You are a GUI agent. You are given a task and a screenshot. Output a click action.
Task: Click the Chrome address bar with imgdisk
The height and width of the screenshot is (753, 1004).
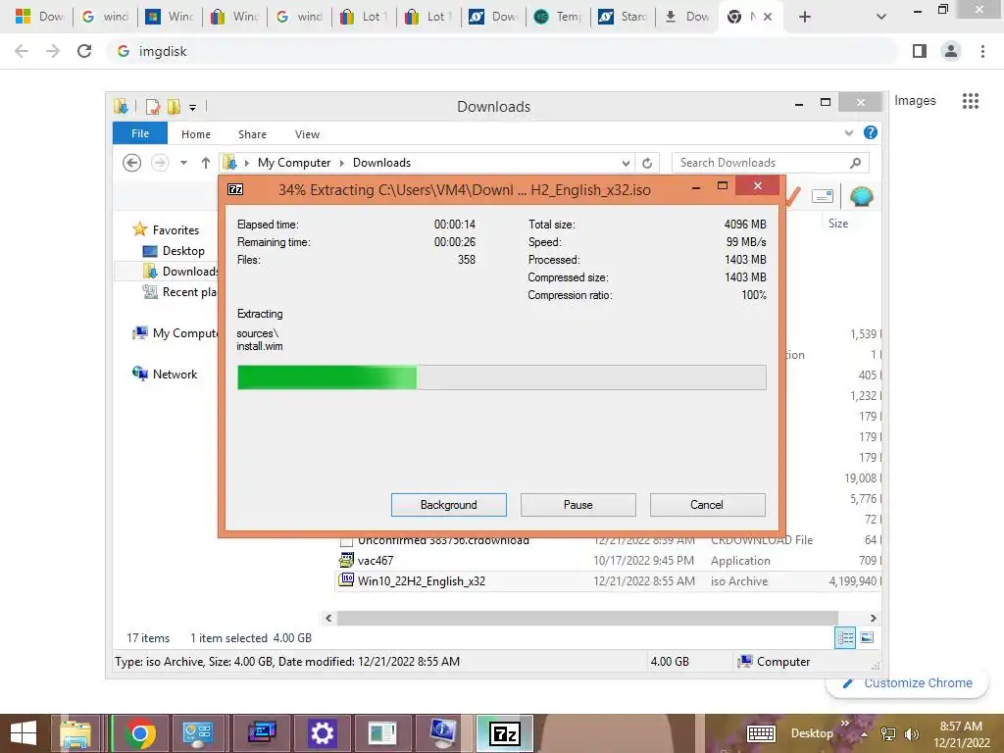pos(503,51)
